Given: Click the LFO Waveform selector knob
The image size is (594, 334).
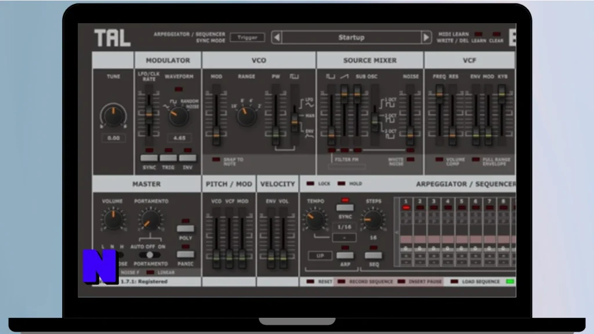Looking at the screenshot, I should click(178, 117).
